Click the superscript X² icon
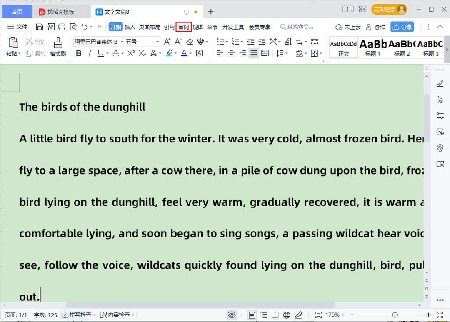Image resolution: width=450 pixels, height=322 pixels. (x=131, y=53)
